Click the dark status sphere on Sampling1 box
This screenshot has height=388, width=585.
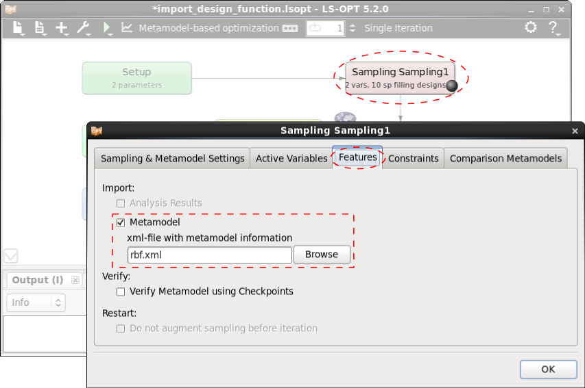452,86
